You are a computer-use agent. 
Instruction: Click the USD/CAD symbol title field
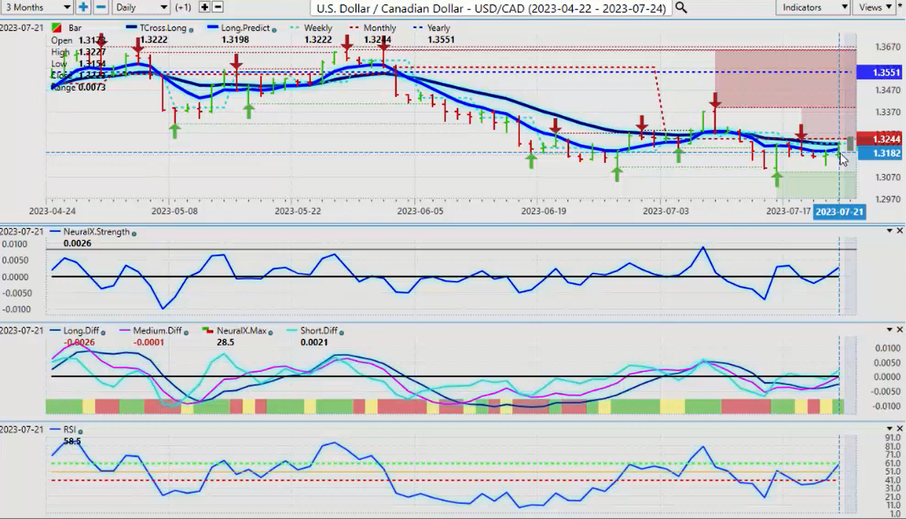coord(492,8)
